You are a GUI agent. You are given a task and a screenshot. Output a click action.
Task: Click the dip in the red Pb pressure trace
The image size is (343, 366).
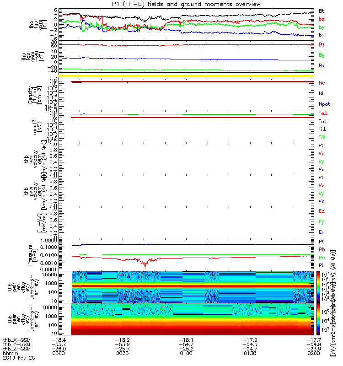click(x=145, y=265)
